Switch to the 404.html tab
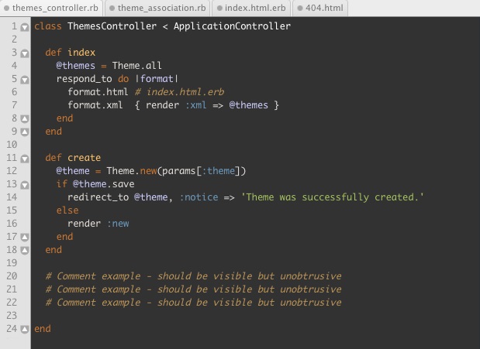Image resolution: width=480 pixels, height=349 pixels. [320, 8]
